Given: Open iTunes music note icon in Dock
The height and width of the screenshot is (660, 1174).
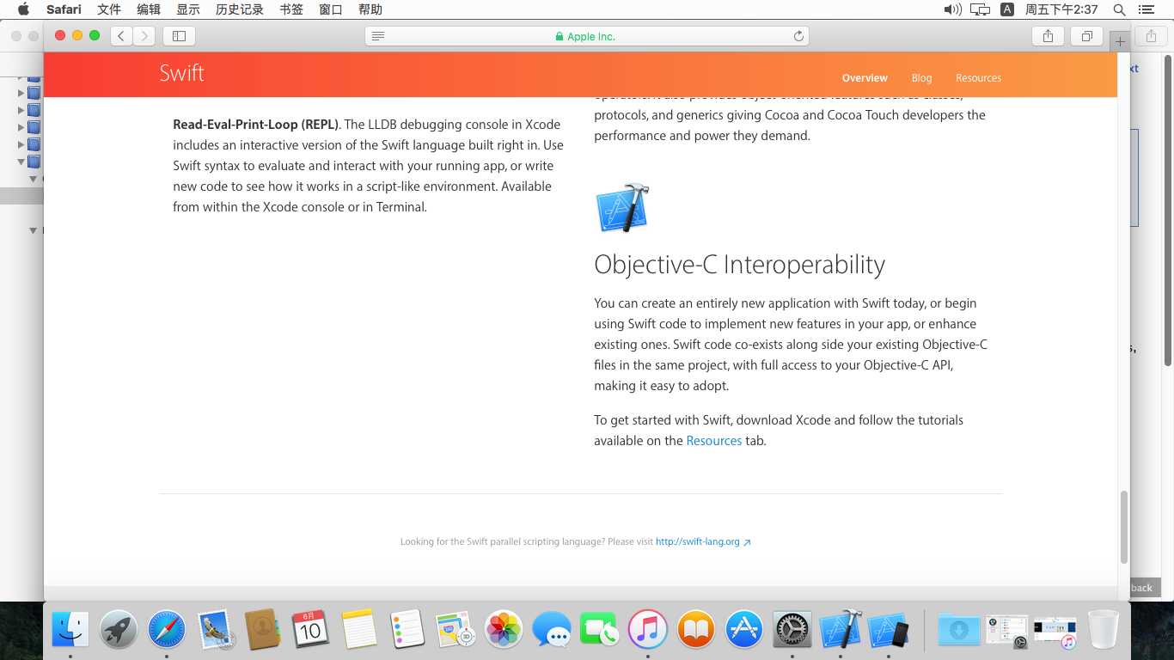Looking at the screenshot, I should click(x=648, y=630).
